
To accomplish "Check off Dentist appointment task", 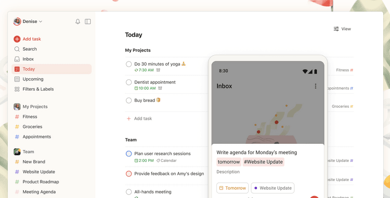I will pyautogui.click(x=129, y=82).
